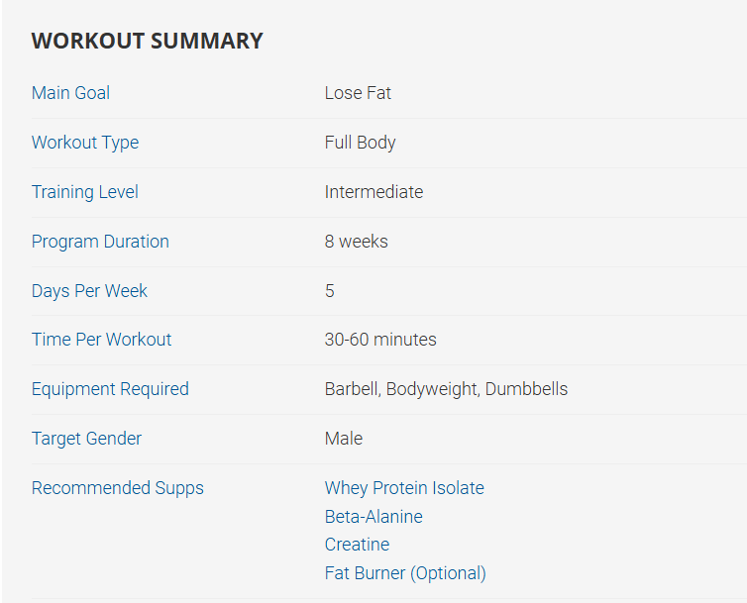Select the Target Gender link
Image resolution: width=747 pixels, height=603 pixels.
[x=86, y=439]
